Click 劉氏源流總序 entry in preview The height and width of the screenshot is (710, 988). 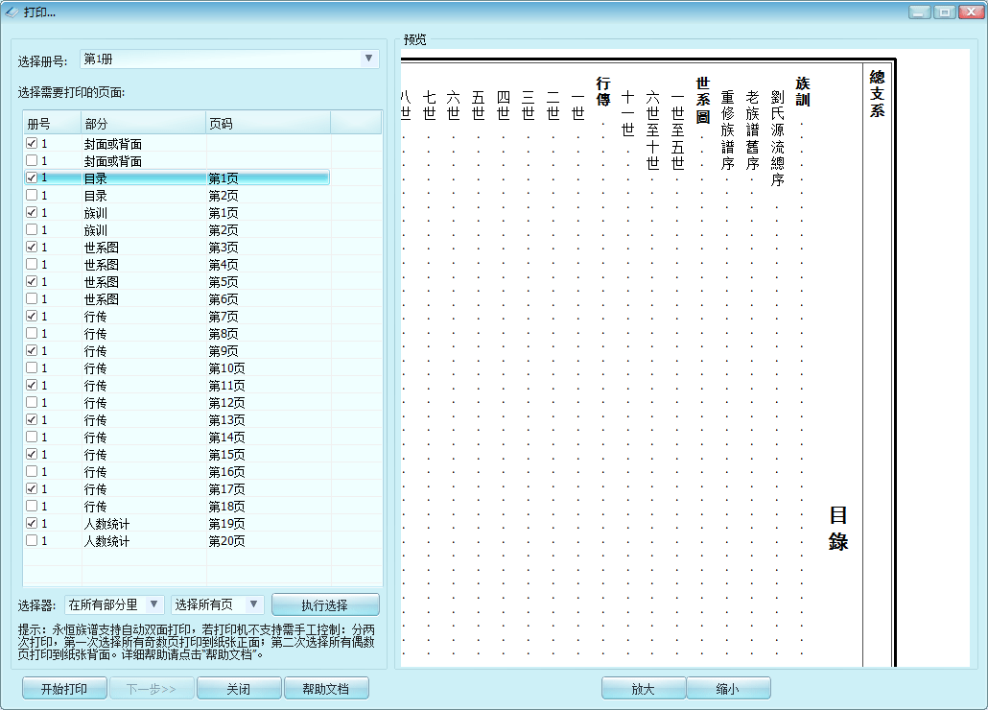coord(778,138)
